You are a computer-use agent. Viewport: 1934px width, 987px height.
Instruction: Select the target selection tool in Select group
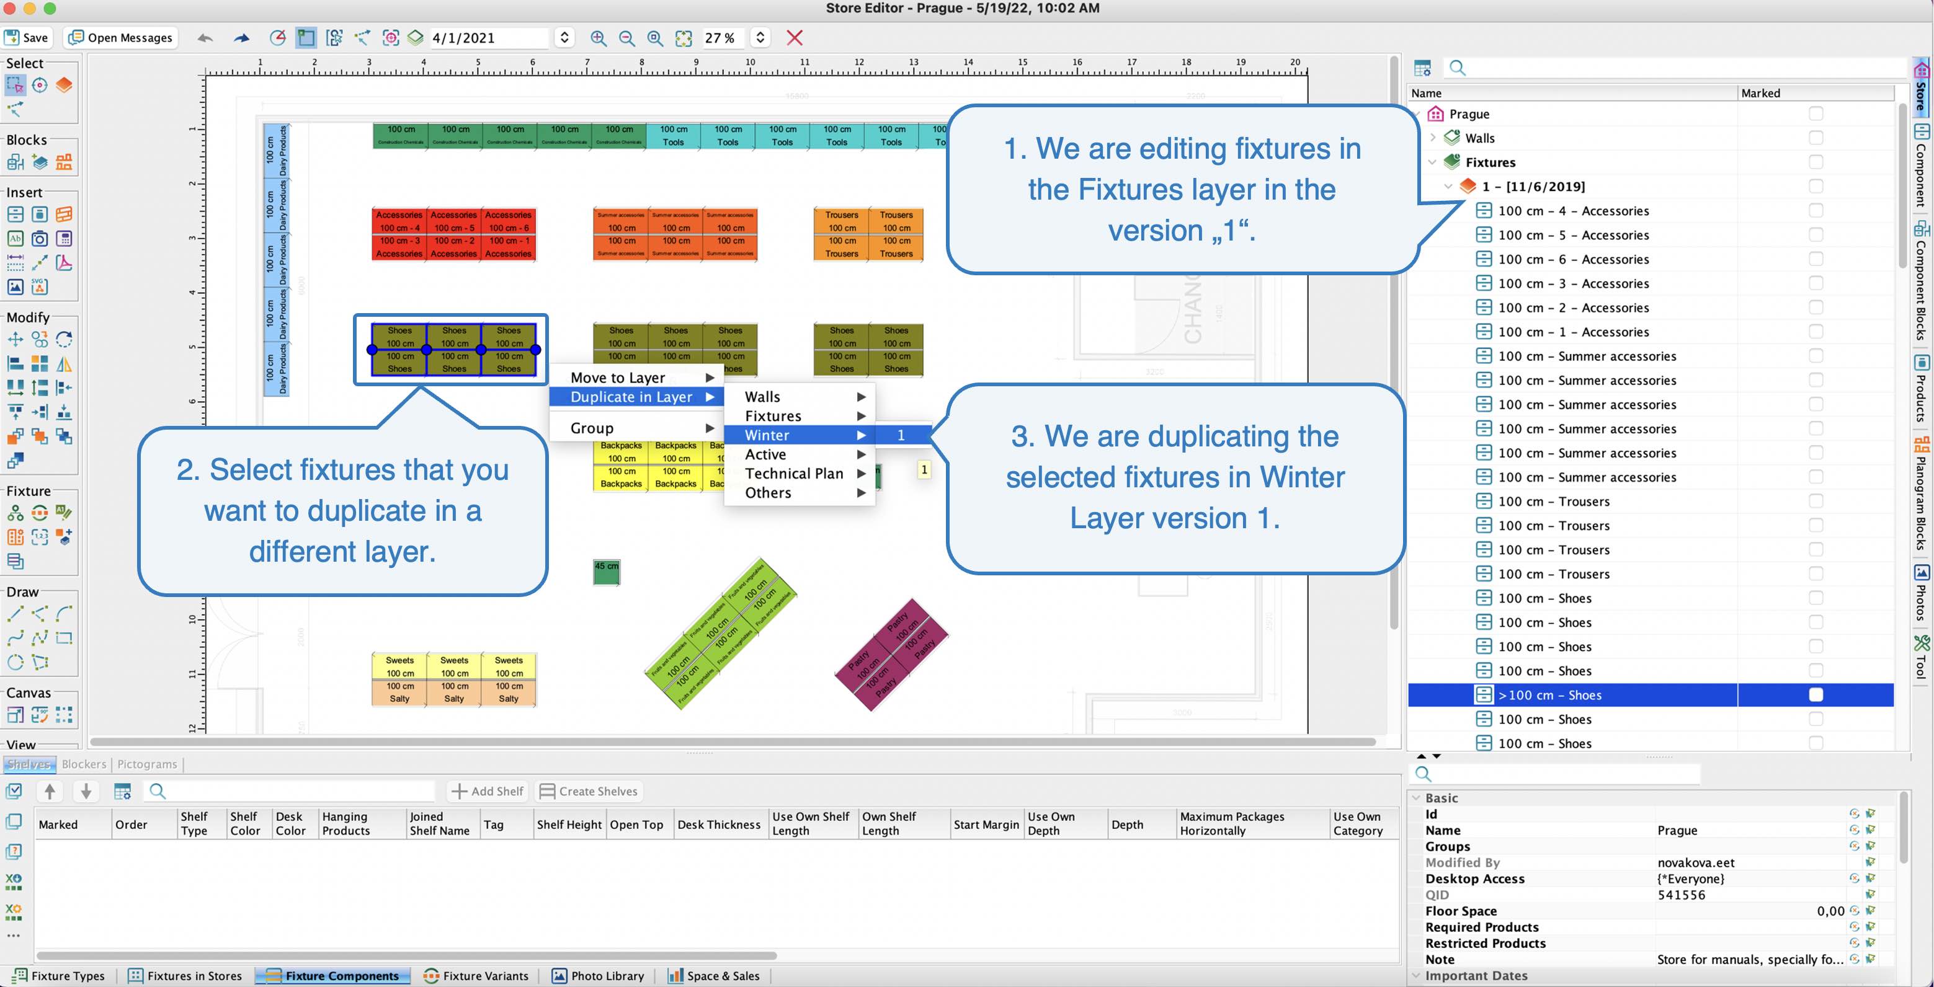pyautogui.click(x=40, y=85)
